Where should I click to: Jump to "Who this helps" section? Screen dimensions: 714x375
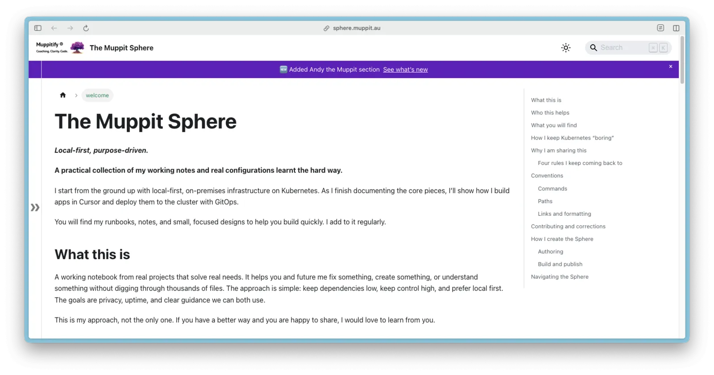pos(550,113)
